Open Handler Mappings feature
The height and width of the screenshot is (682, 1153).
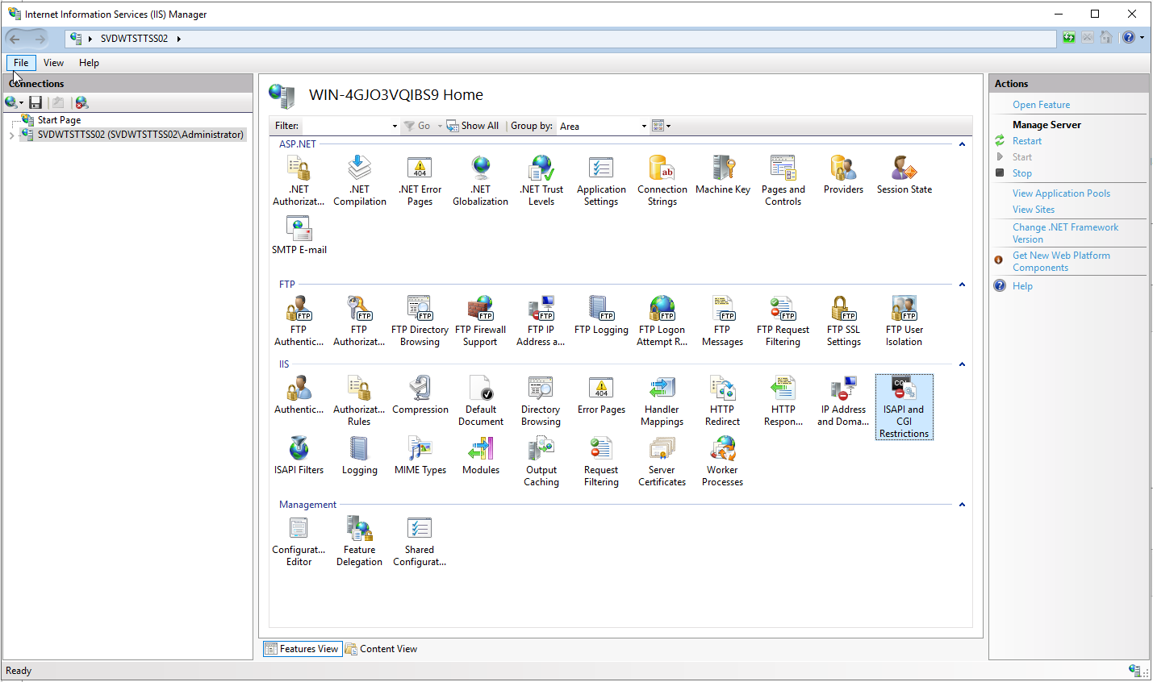point(662,401)
